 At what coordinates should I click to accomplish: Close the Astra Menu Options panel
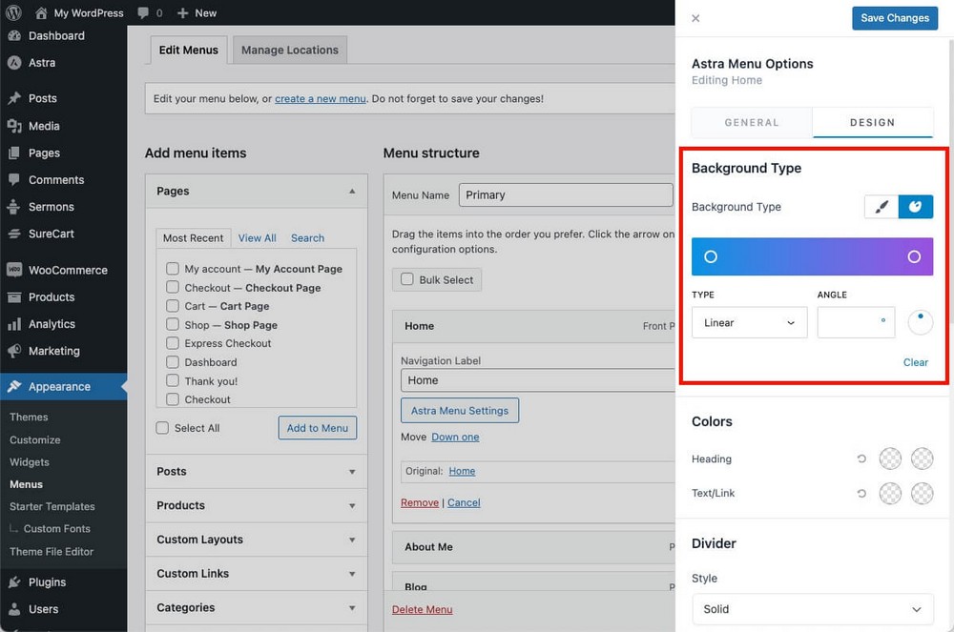coord(695,18)
